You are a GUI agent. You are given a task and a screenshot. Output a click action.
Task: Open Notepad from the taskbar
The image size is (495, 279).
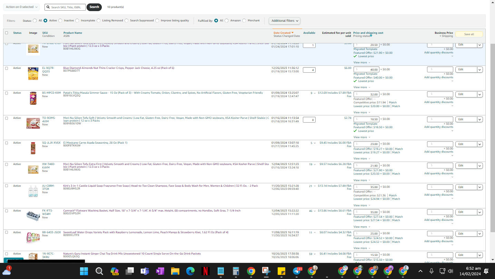[x=221, y=271]
